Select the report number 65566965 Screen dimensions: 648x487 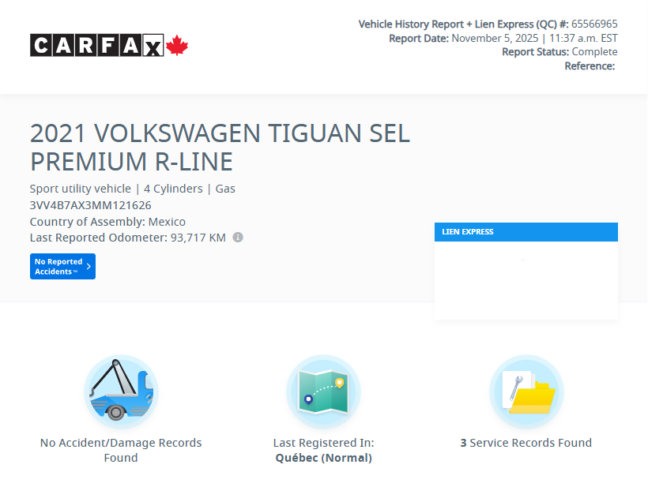point(595,24)
